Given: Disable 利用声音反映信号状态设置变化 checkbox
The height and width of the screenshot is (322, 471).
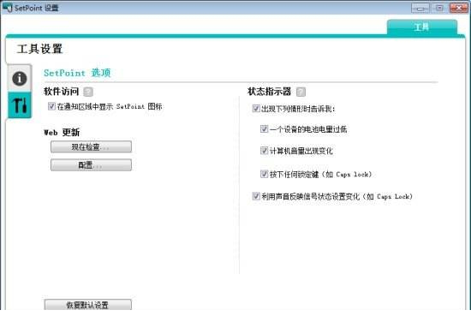Looking at the screenshot, I should [x=256, y=196].
